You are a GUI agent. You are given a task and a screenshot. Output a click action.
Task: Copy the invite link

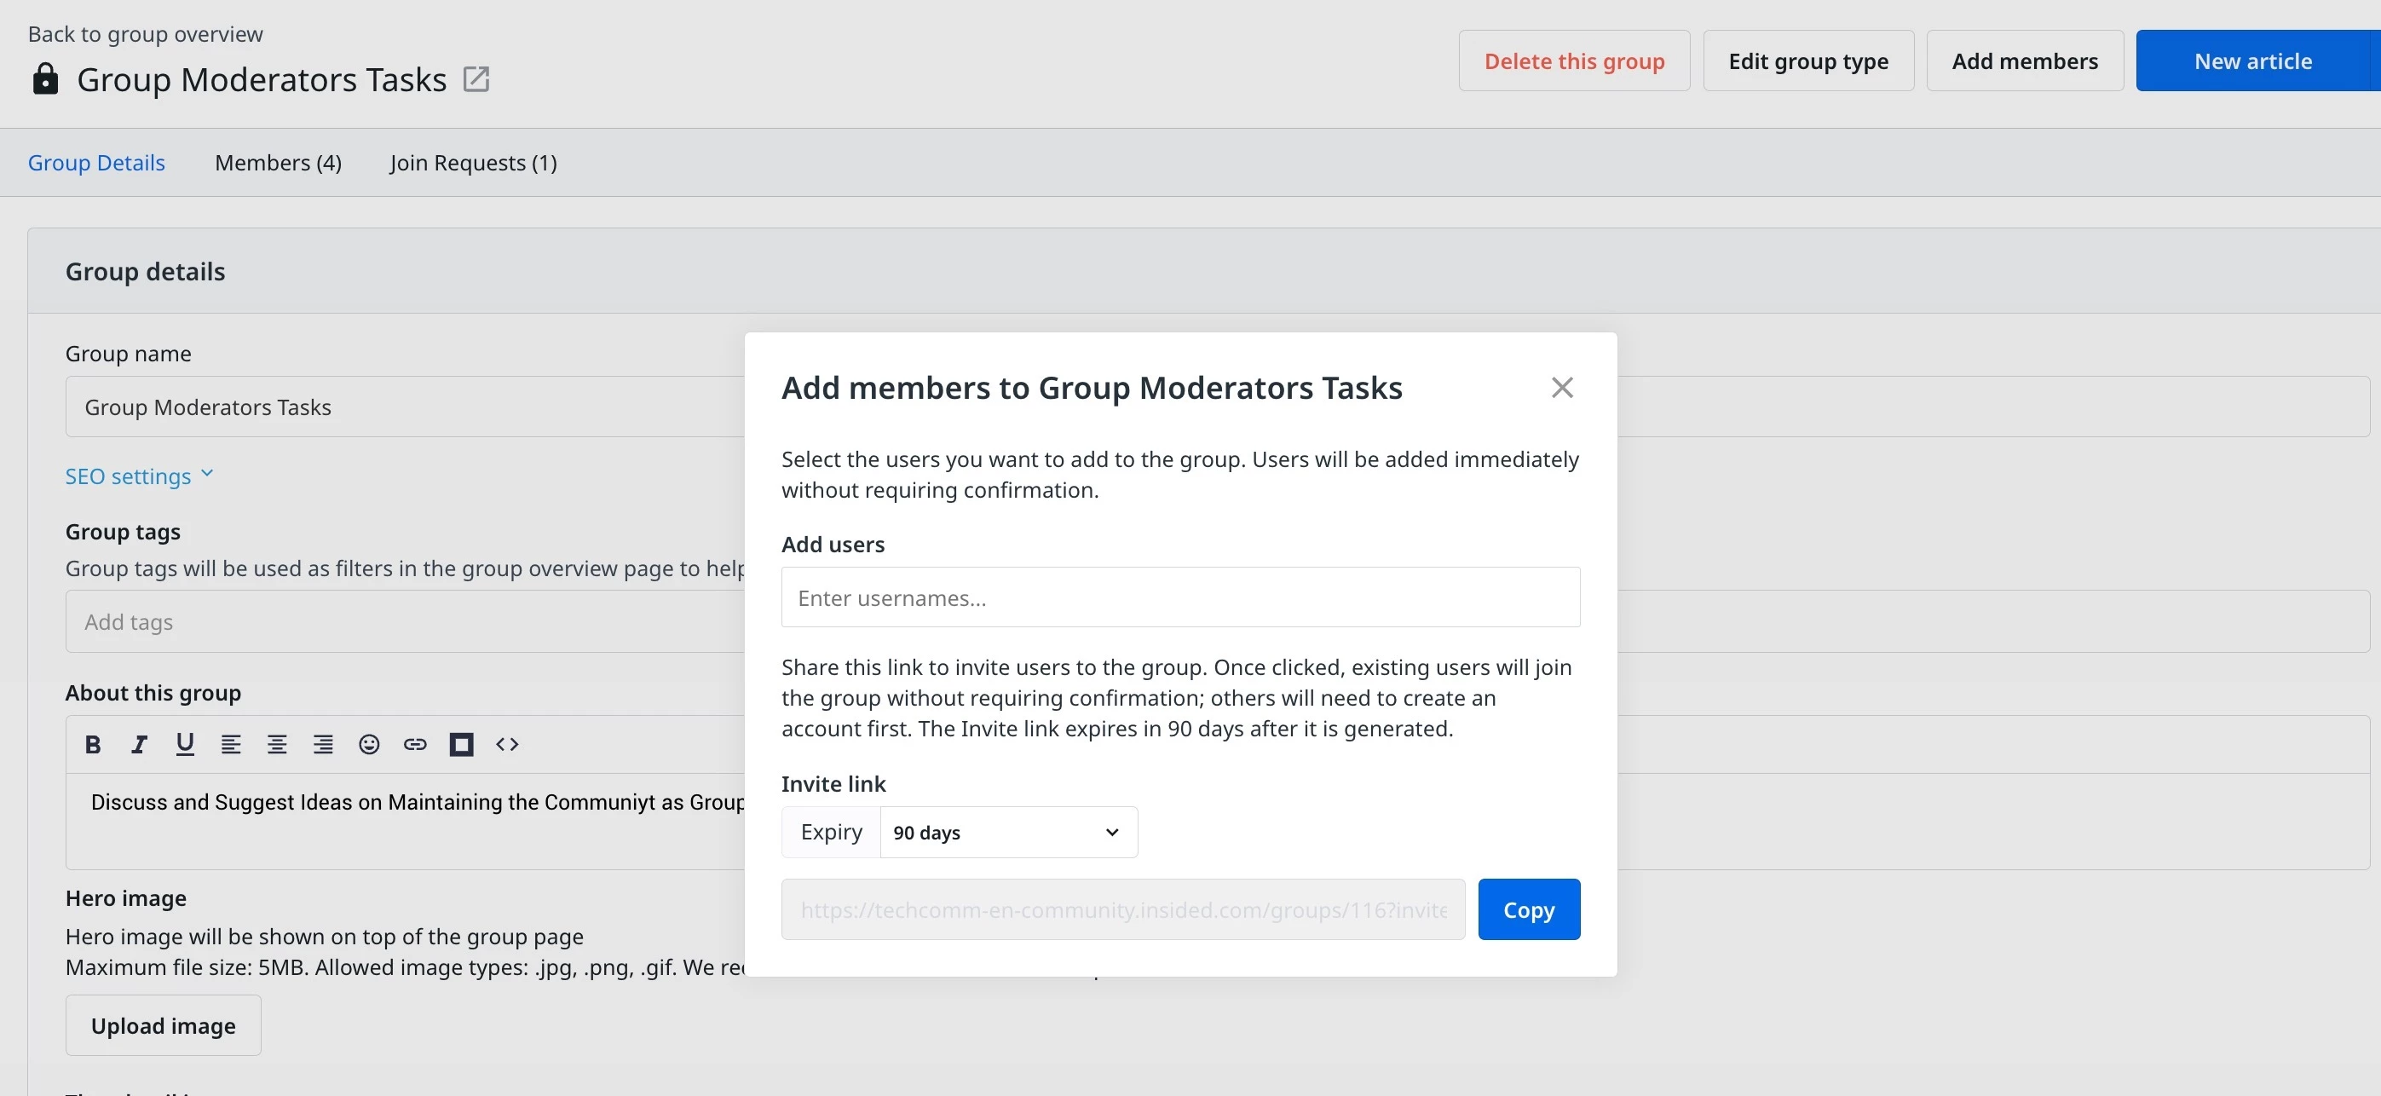coord(1528,910)
